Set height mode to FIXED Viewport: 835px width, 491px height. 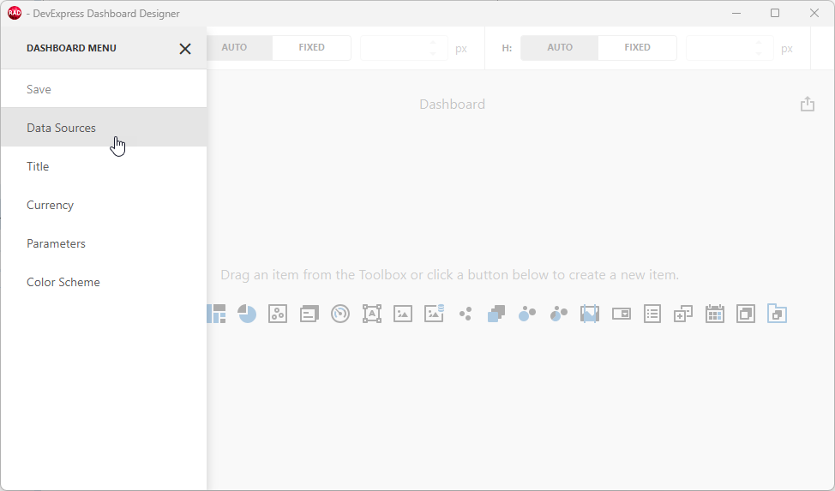638,47
